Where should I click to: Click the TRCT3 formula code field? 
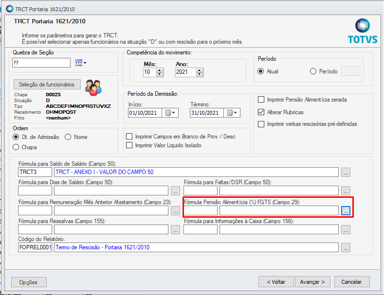point(35,172)
